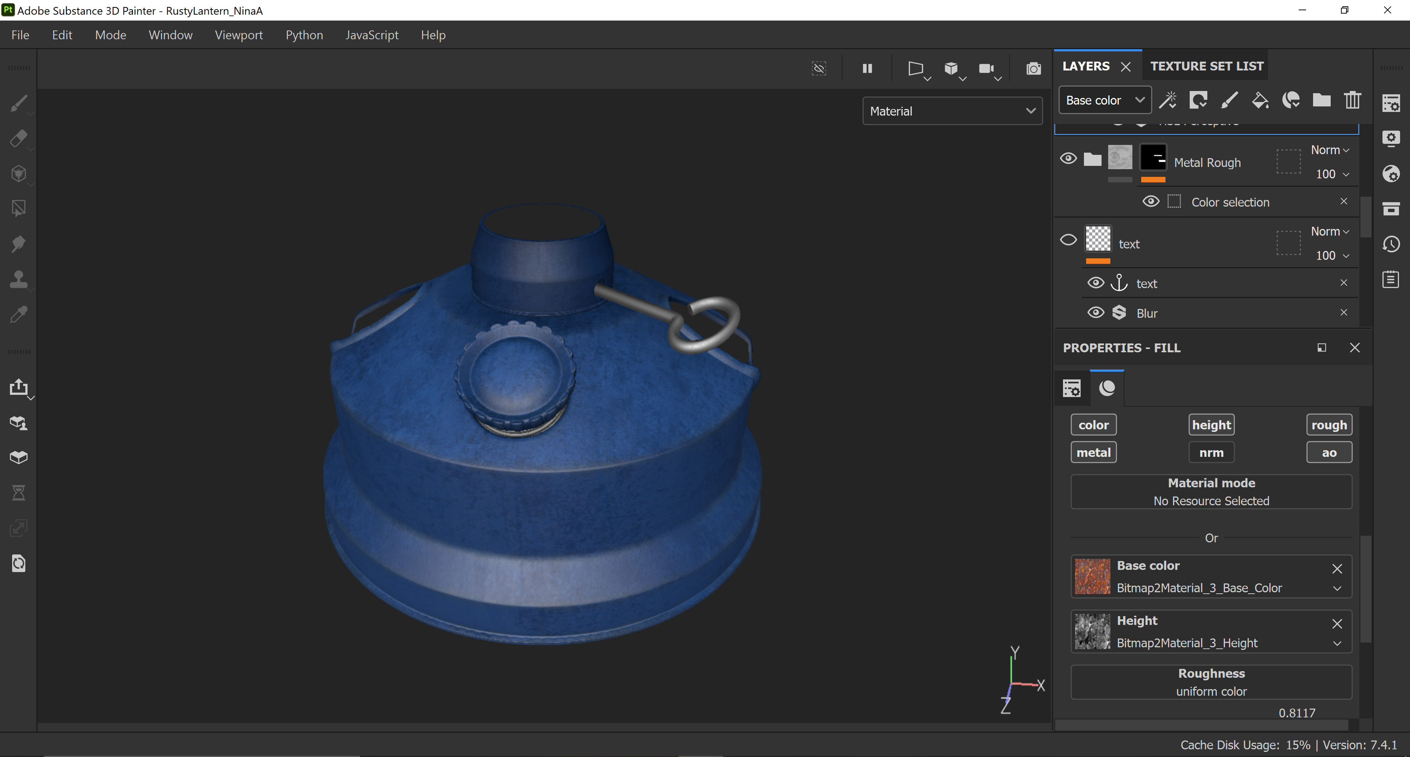Delete layer using trash icon
Image resolution: width=1410 pixels, height=757 pixels.
point(1352,100)
